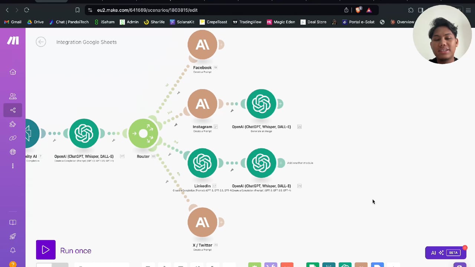Open filter wrench on route to X / Twitter
475x267 pixels.
pos(167,181)
